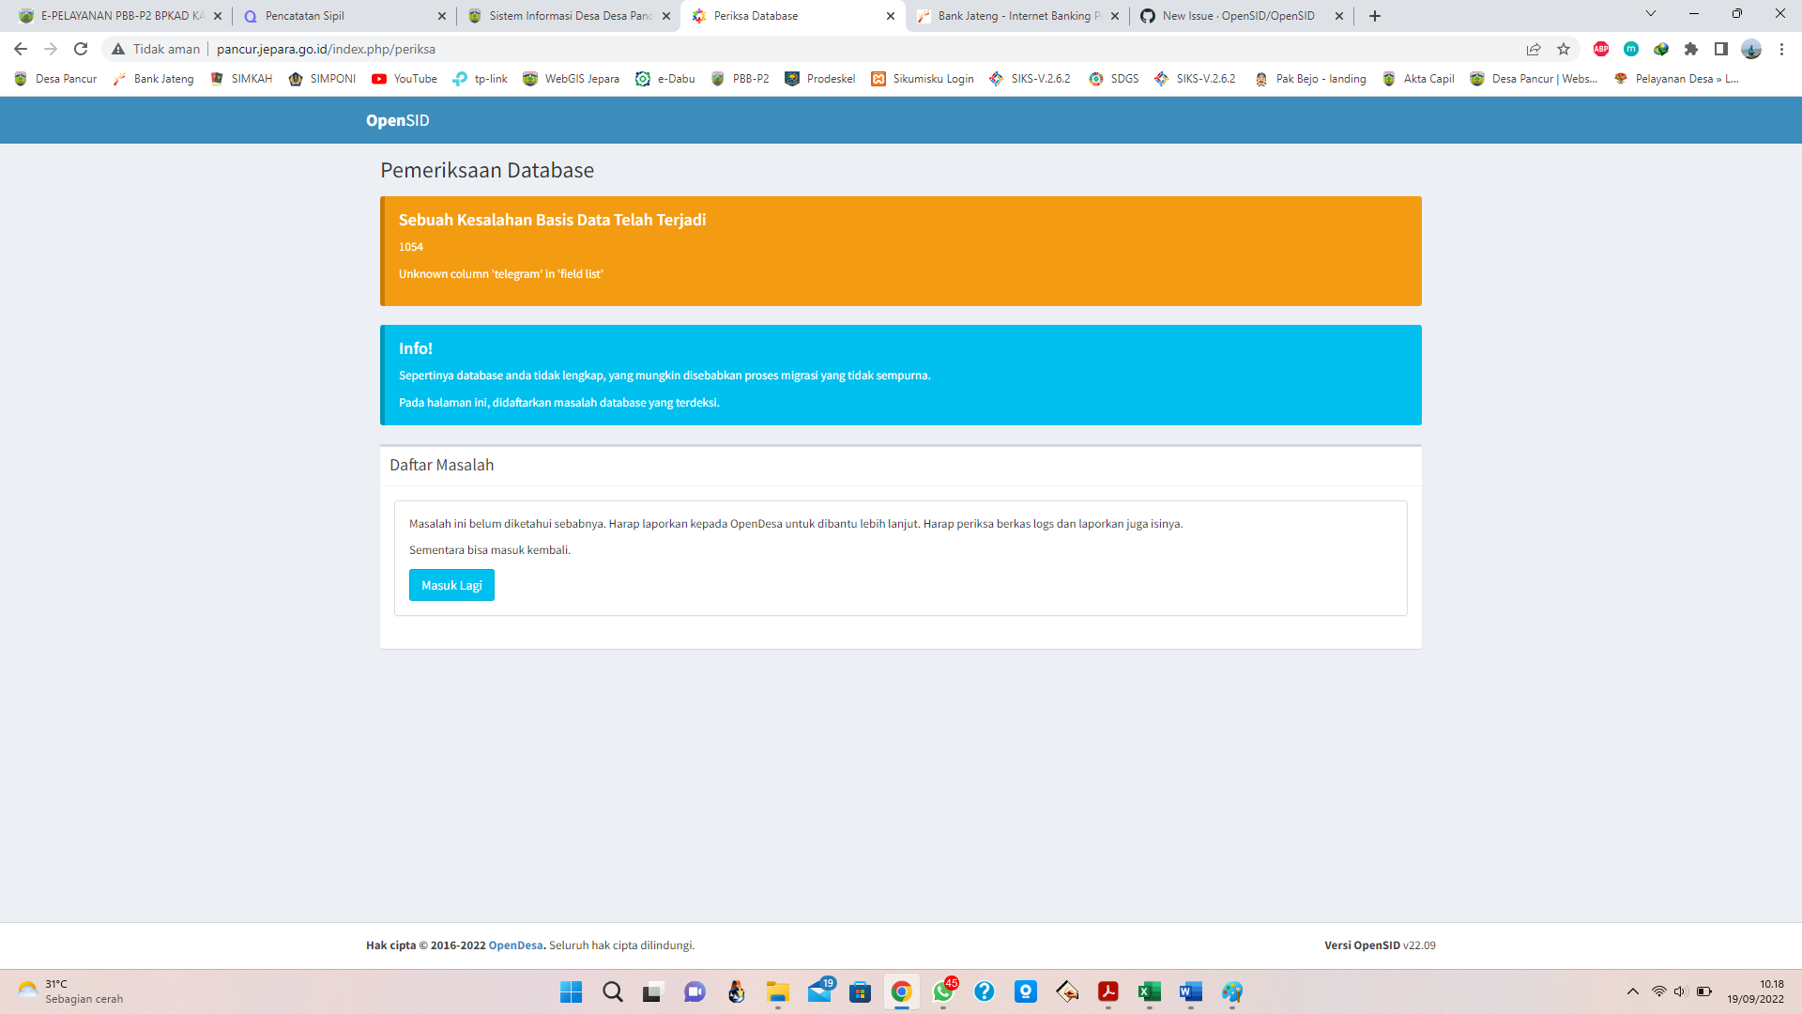This screenshot has height=1014, width=1802.
Task: Click the AdBlock Plus extension icon
Action: (1600, 49)
